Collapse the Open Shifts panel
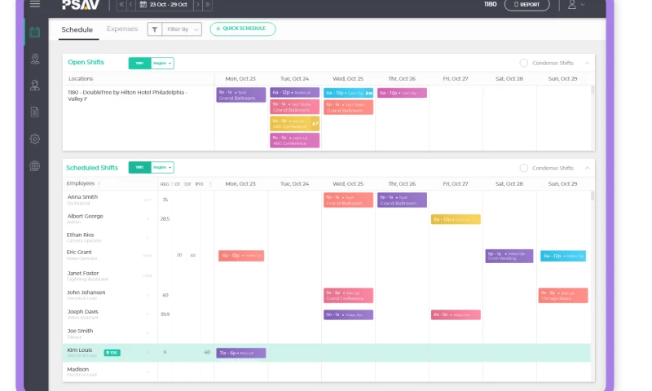This screenshot has height=391, width=652. [587, 63]
